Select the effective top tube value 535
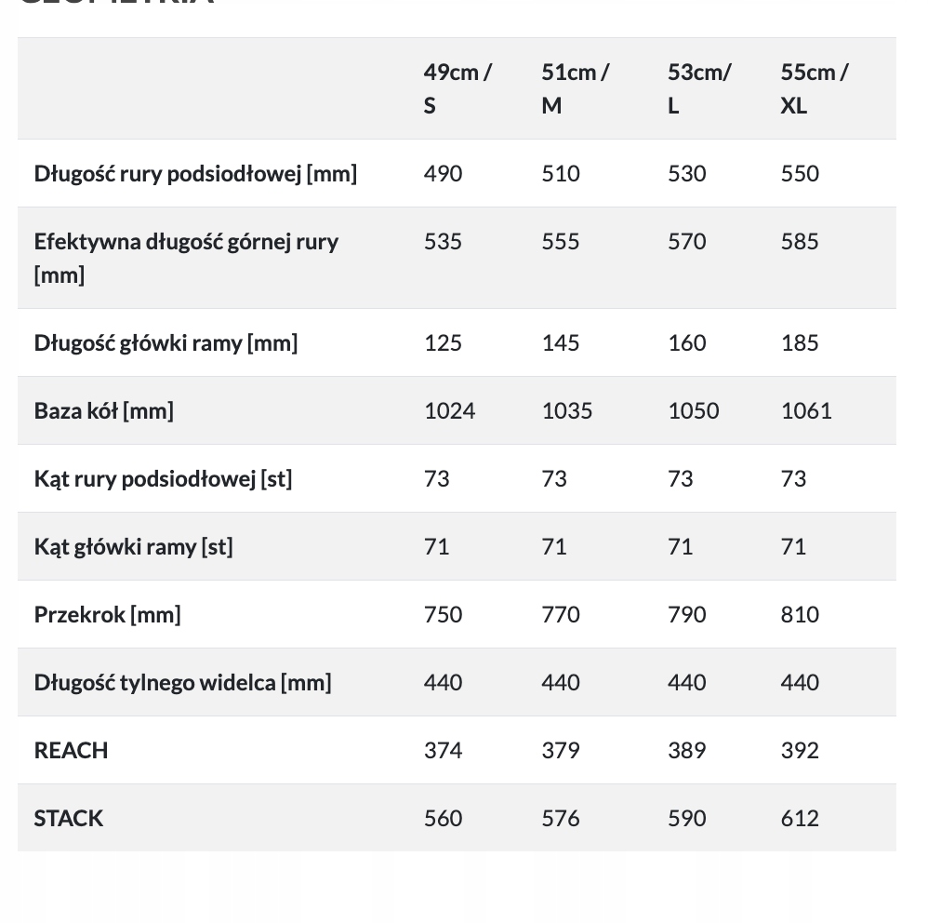Viewport: 928px width, 923px height. tap(443, 242)
